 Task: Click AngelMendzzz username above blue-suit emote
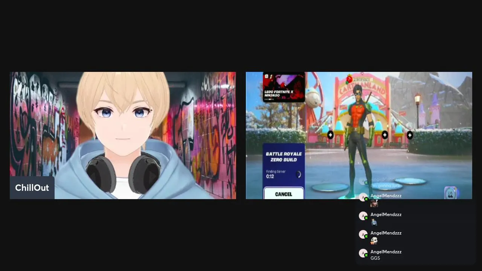(386, 215)
